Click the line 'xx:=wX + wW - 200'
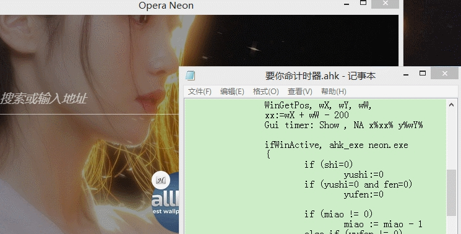 coord(307,115)
